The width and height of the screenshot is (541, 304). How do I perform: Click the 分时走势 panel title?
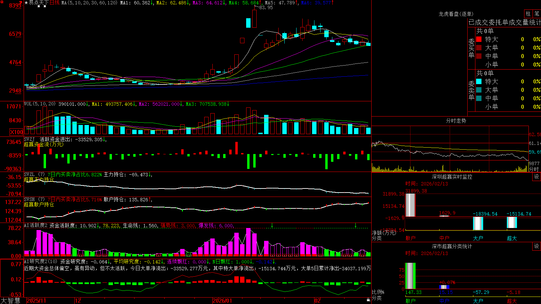(x=456, y=121)
